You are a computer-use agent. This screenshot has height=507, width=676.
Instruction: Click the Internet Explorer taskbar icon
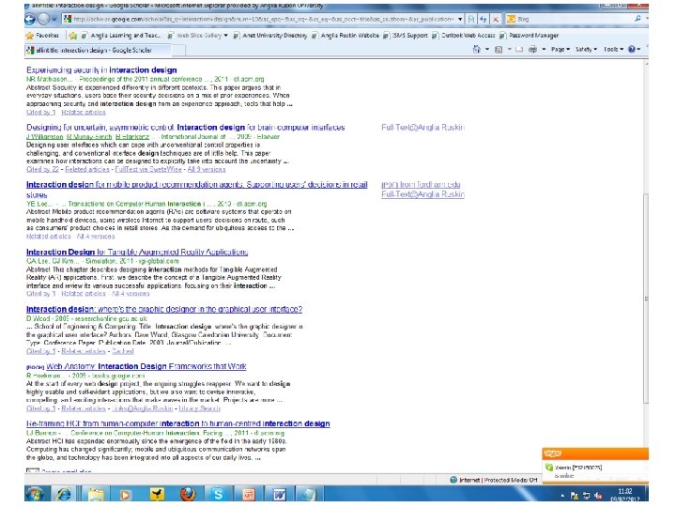(64, 494)
